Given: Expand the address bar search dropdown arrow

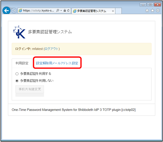Looking at the screenshot, I should pos(61,10).
